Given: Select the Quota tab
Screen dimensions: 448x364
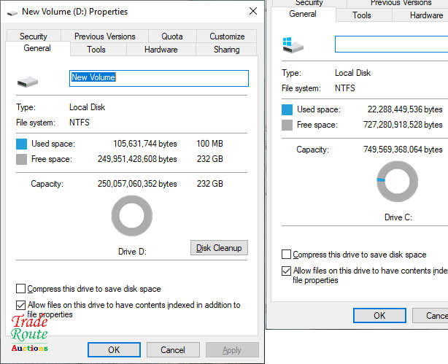Looking at the screenshot, I should (x=172, y=36).
